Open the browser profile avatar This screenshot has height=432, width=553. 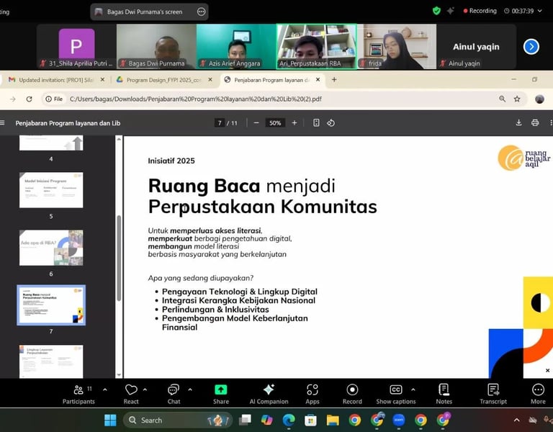pos(539,99)
